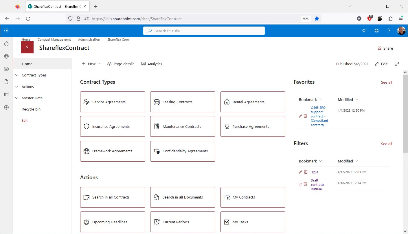Click See all next to Filters
Image resolution: width=408 pixels, height=234 pixels.
(386, 144)
